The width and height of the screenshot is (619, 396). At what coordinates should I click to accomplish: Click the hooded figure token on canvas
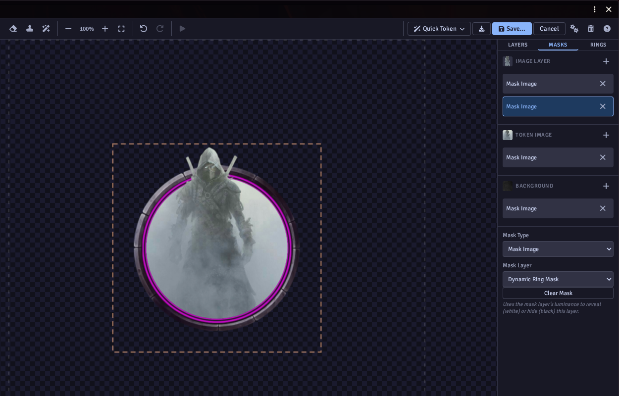[217, 238]
